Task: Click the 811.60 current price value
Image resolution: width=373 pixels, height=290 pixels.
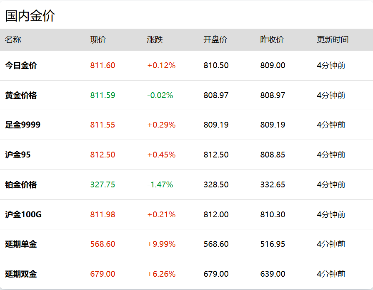Action: click(x=103, y=65)
